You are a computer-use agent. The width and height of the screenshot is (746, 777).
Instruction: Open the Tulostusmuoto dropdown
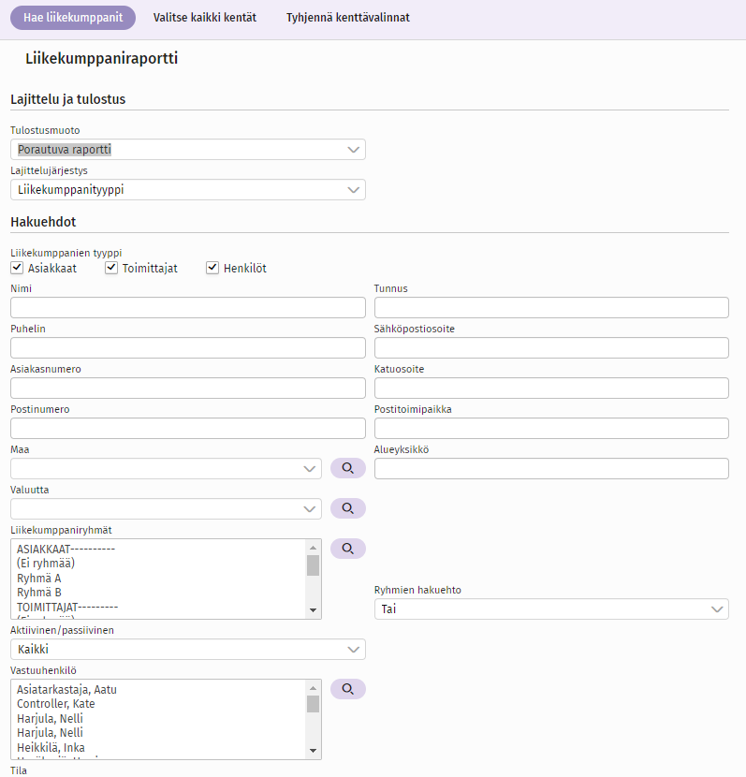click(x=188, y=149)
